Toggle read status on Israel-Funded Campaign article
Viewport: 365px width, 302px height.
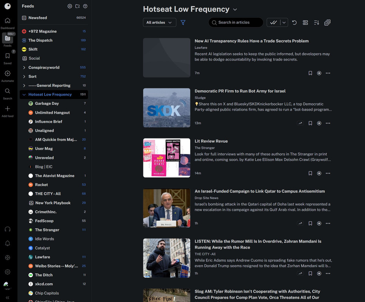pyautogui.click(x=319, y=223)
